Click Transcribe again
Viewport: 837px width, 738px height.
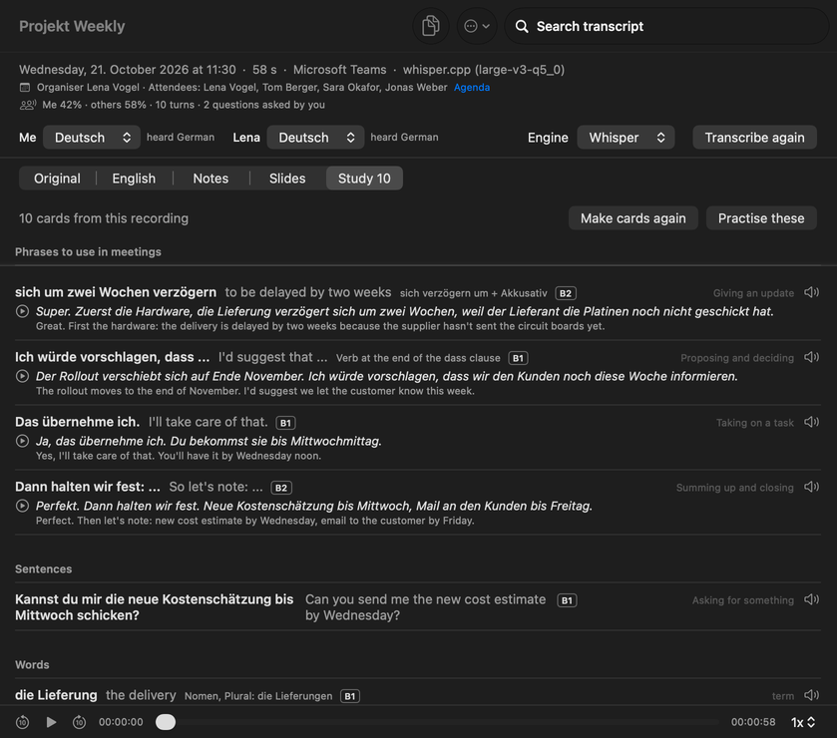(754, 138)
